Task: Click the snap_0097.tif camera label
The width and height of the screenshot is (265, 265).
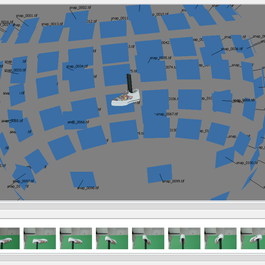Action: [x=24, y=181]
